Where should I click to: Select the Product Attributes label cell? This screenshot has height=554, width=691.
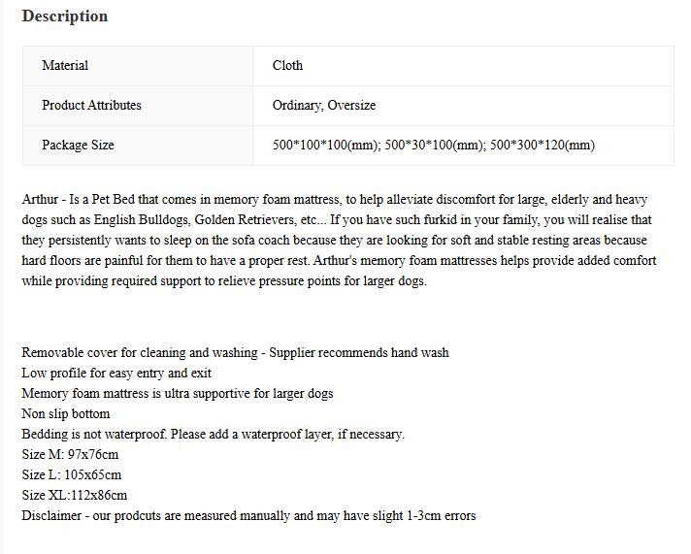pyautogui.click(x=138, y=106)
